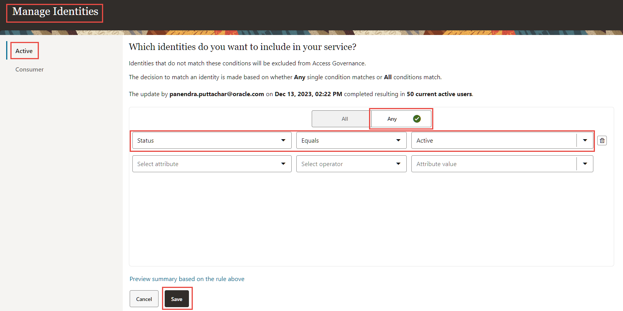Image resolution: width=623 pixels, height=311 pixels.
Task: Switch to the Consumer tab
Action: (x=29, y=70)
